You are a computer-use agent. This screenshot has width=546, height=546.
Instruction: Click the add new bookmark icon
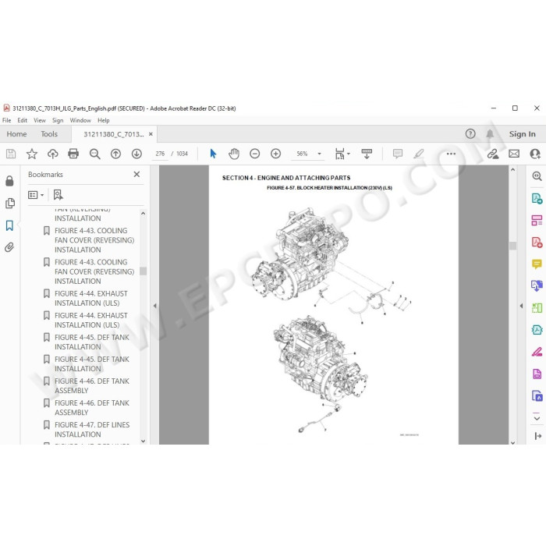click(58, 195)
